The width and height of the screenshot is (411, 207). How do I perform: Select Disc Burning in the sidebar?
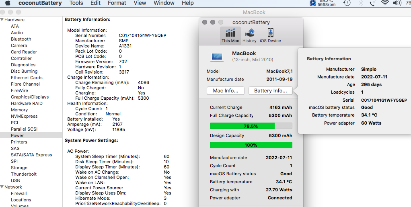(24, 71)
